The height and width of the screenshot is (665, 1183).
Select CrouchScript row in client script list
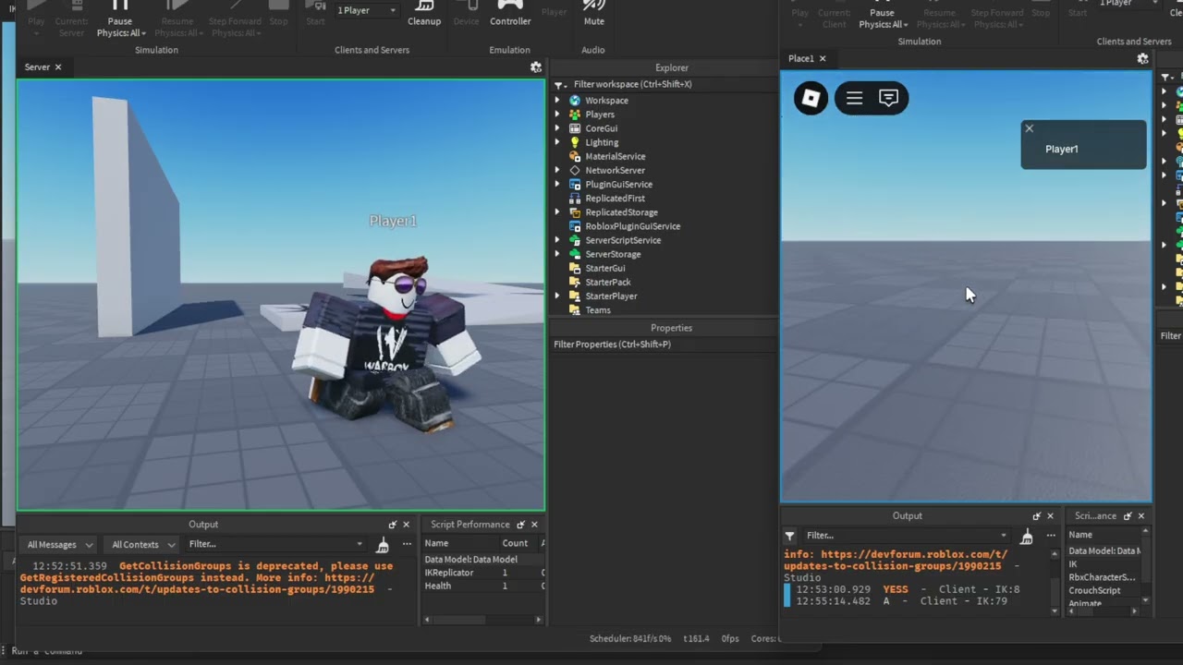coord(1104,591)
